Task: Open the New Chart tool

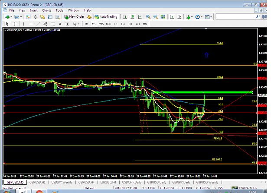Action: [x=7, y=17]
